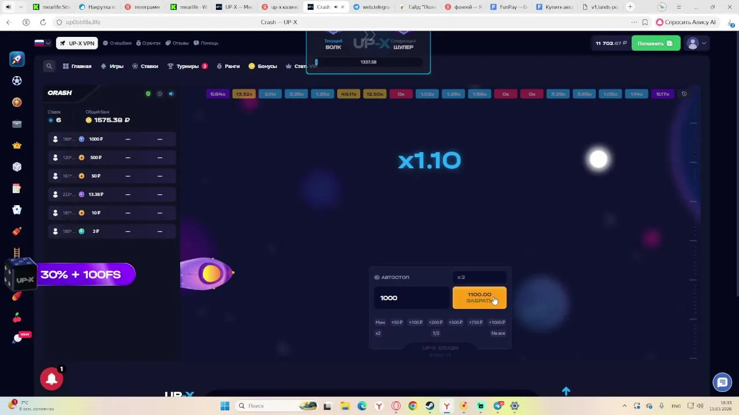Open Турниры with the 2 badge
Image resolution: width=739 pixels, height=415 pixels.
[x=188, y=66]
